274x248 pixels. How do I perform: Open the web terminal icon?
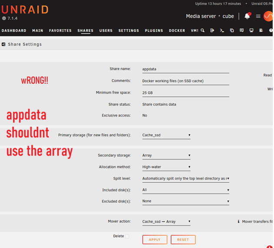click(x=222, y=30)
